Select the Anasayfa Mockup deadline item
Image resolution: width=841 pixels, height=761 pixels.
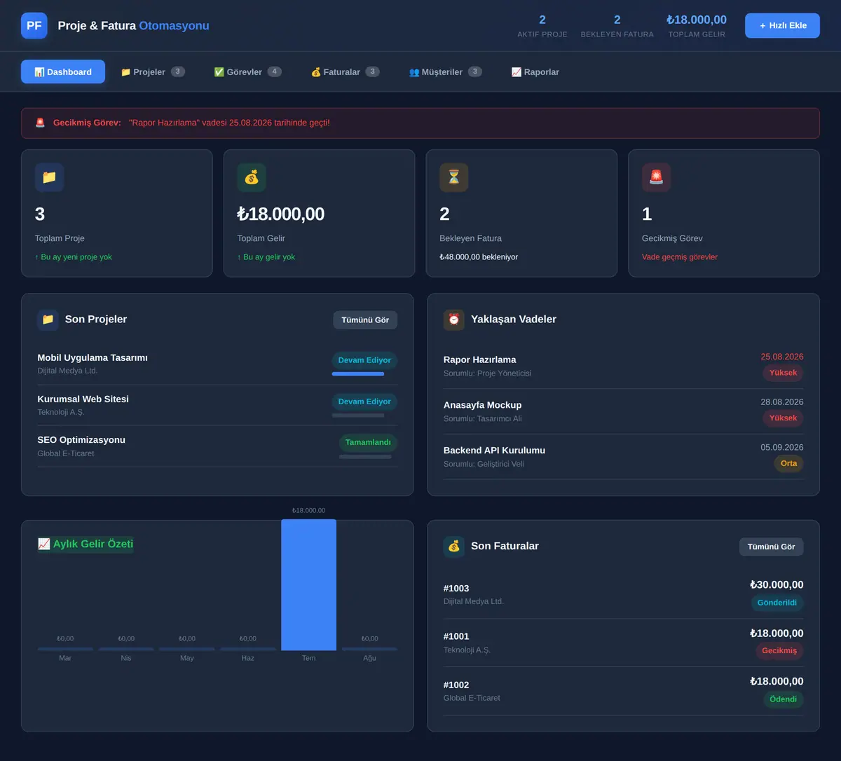tap(624, 411)
